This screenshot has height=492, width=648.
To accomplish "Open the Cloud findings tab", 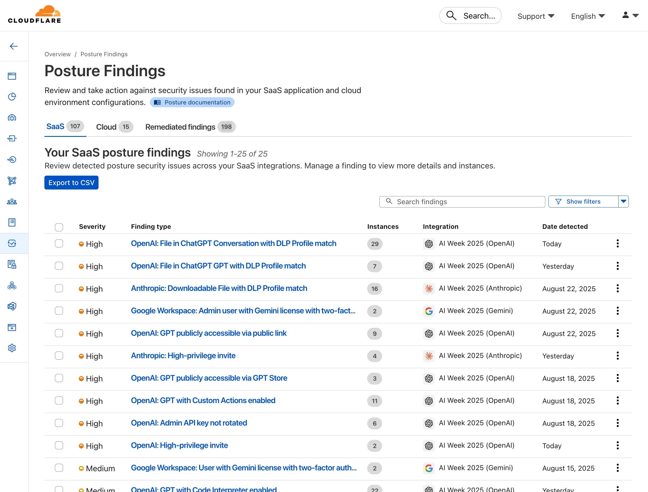I will (x=106, y=127).
